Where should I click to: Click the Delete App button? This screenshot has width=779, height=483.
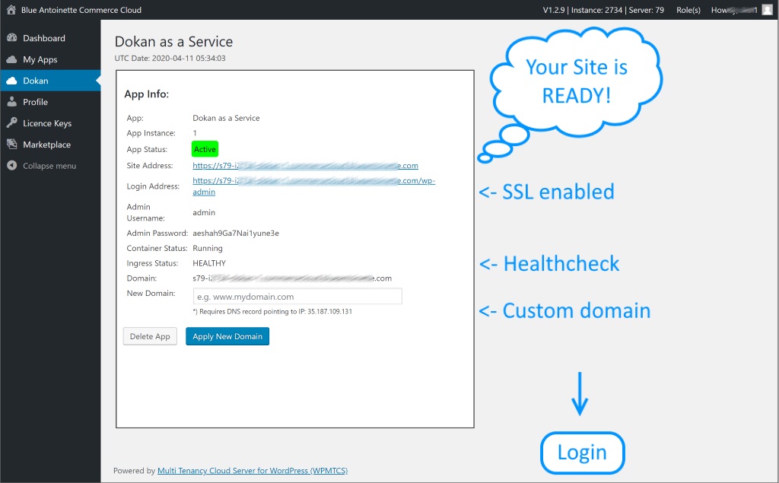pos(150,336)
